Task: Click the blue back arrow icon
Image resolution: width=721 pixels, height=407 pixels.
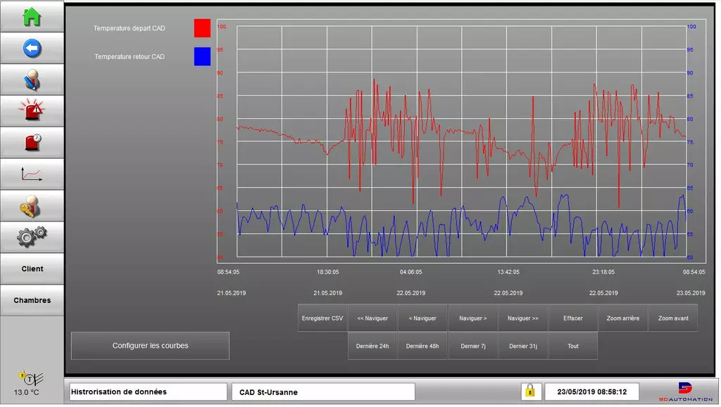Action: coord(32,48)
